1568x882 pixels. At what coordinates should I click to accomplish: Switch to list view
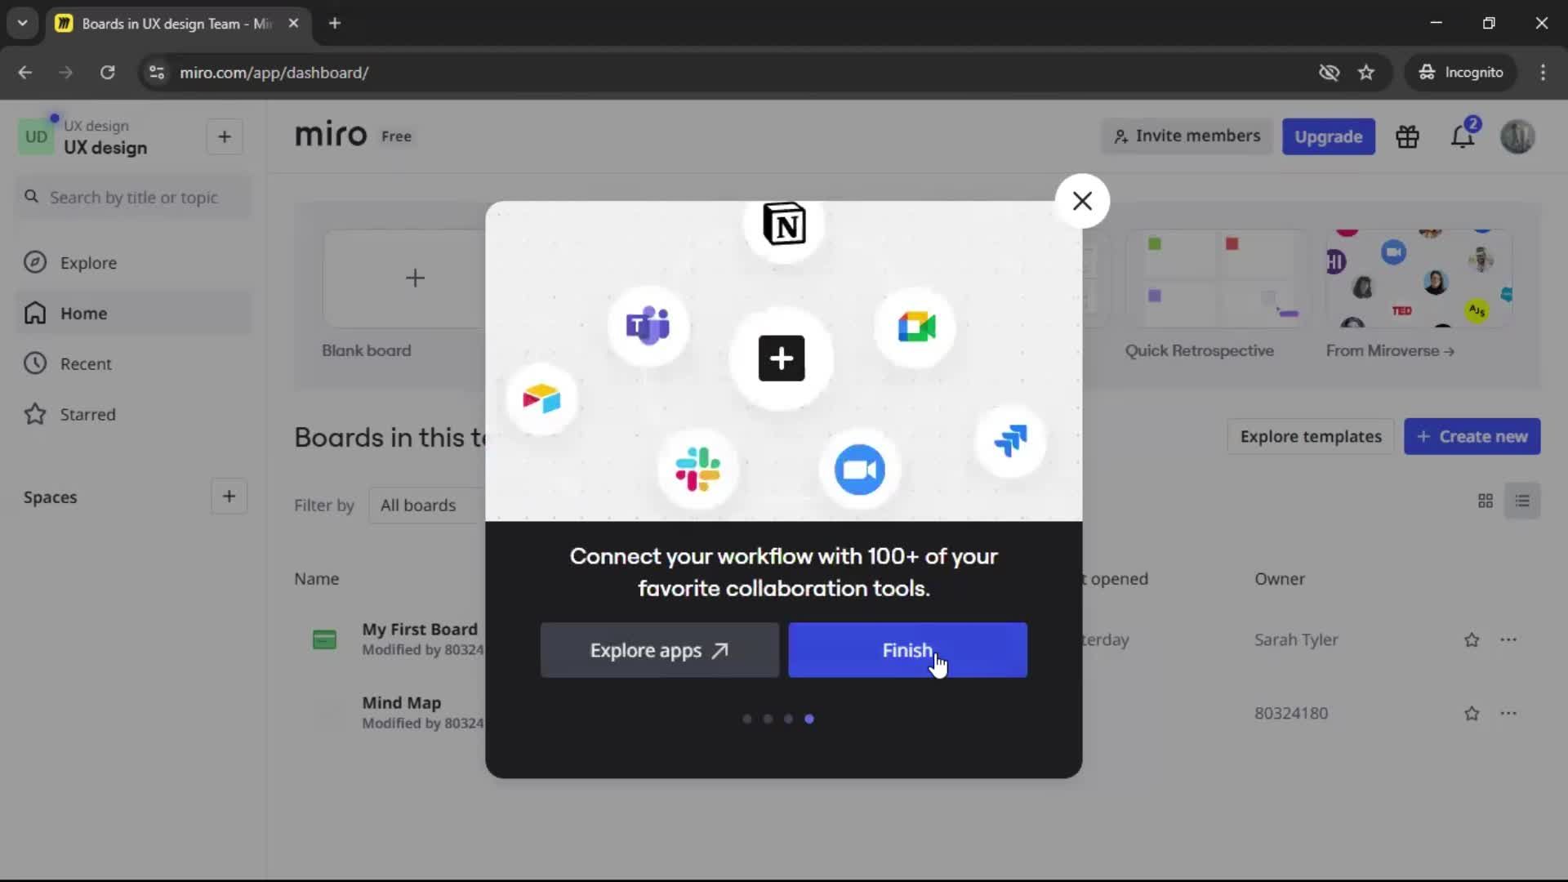click(x=1522, y=501)
